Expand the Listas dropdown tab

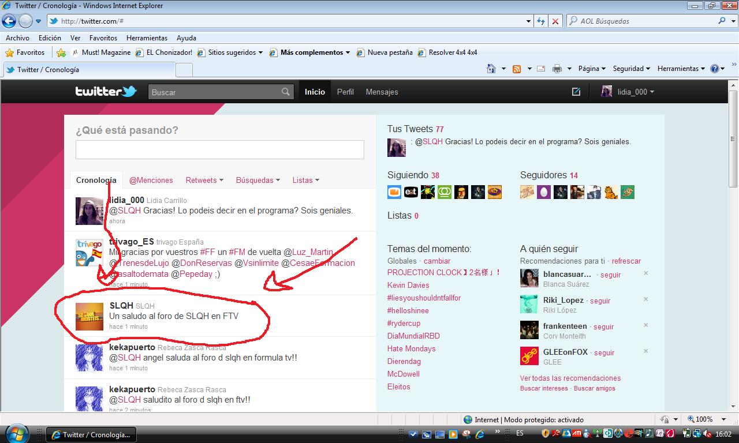click(x=305, y=180)
